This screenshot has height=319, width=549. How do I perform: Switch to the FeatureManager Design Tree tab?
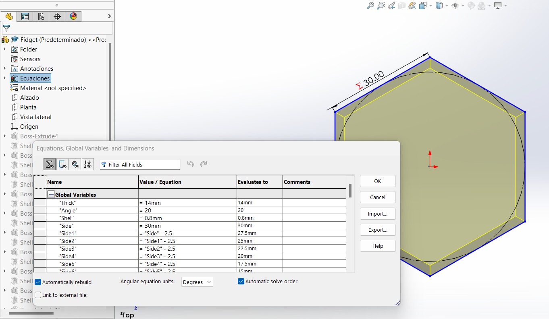click(9, 16)
